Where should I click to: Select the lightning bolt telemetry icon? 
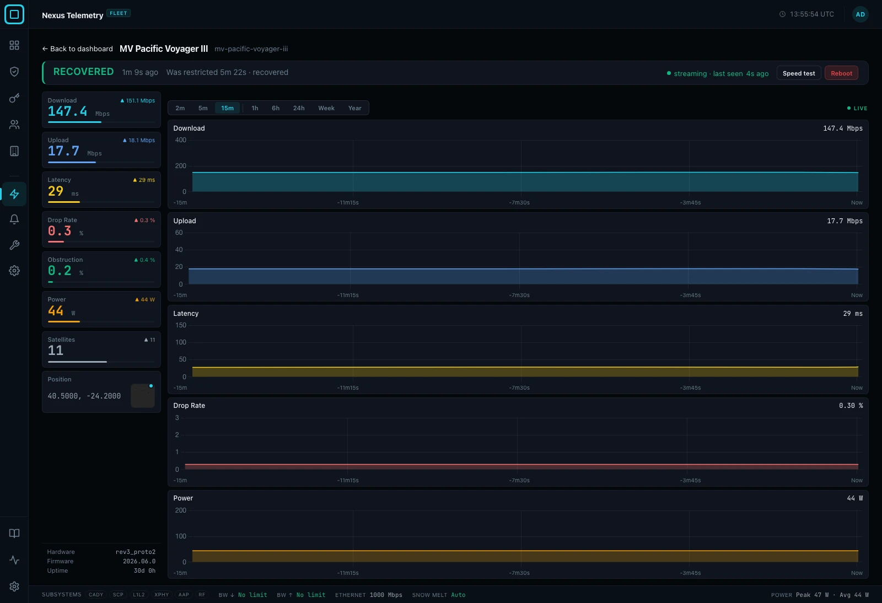point(14,194)
